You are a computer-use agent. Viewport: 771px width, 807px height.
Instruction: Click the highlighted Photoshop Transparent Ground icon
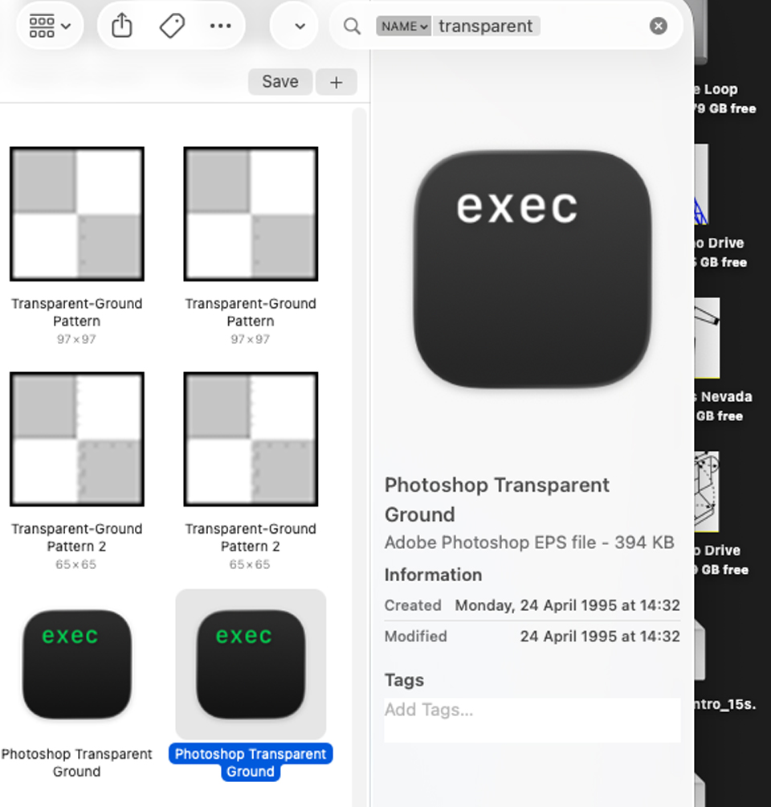point(251,664)
